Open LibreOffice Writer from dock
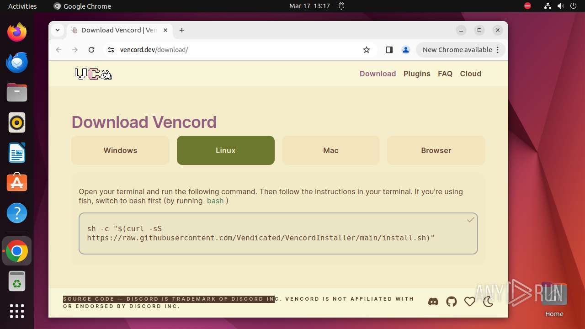The image size is (585, 329). pyautogui.click(x=17, y=153)
